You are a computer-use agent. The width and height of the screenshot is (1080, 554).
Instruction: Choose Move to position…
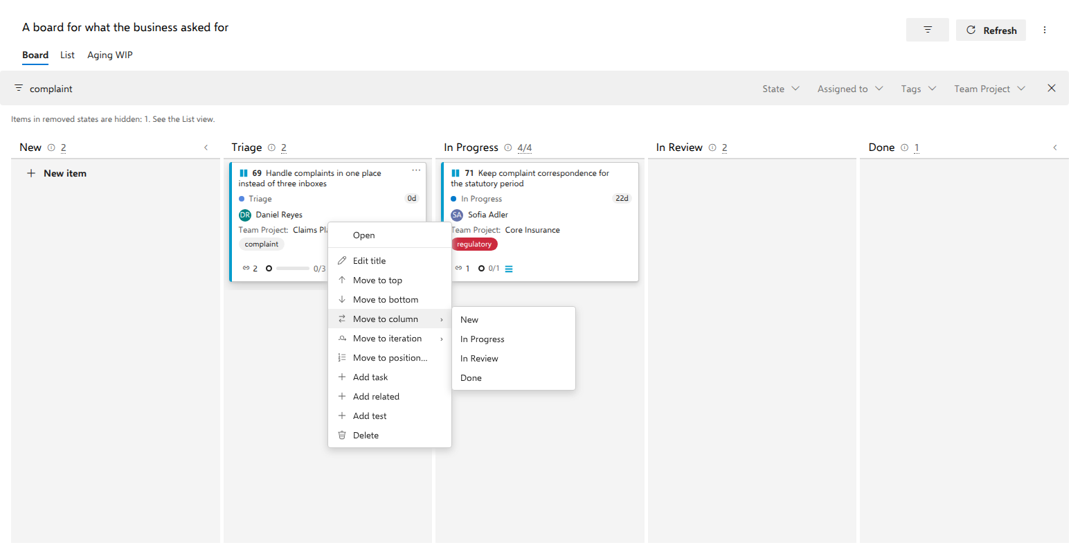390,357
